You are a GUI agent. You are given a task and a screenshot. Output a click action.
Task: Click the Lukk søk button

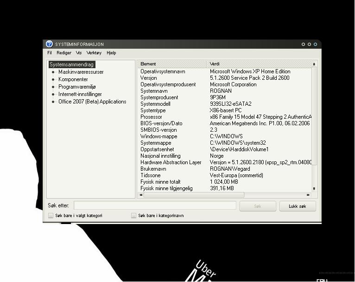coord(298,206)
